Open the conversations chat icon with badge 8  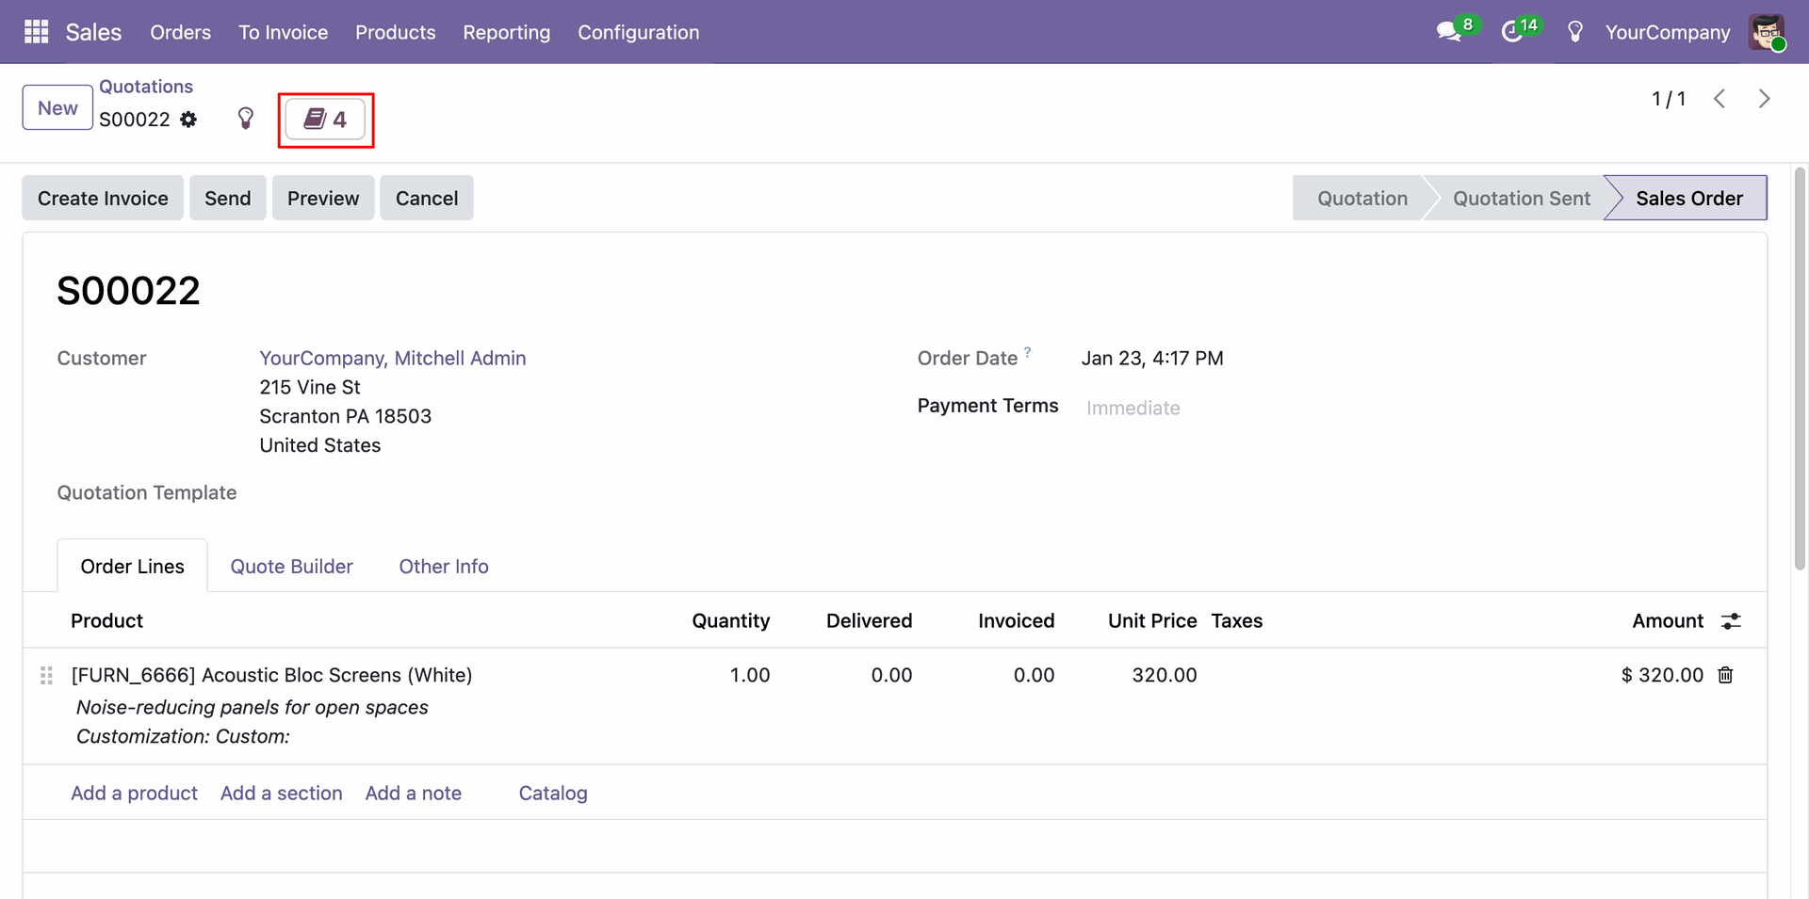[1448, 32]
